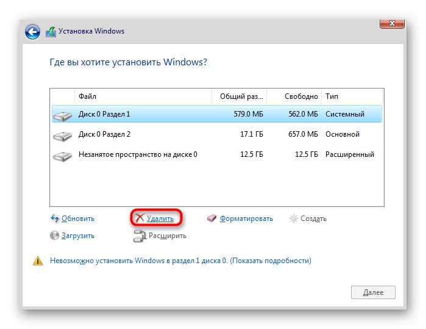Click the Далее button

click(373, 292)
